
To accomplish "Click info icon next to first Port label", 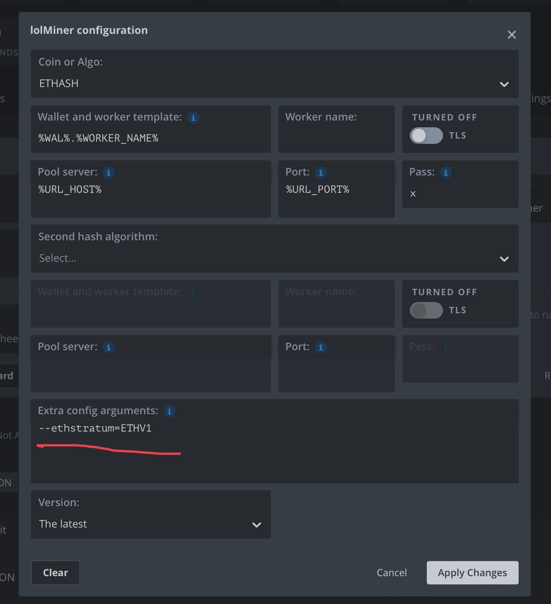I will pos(321,172).
